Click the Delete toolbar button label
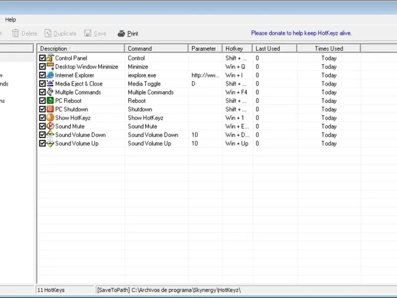This screenshot has height=298, width=397. 29,33
